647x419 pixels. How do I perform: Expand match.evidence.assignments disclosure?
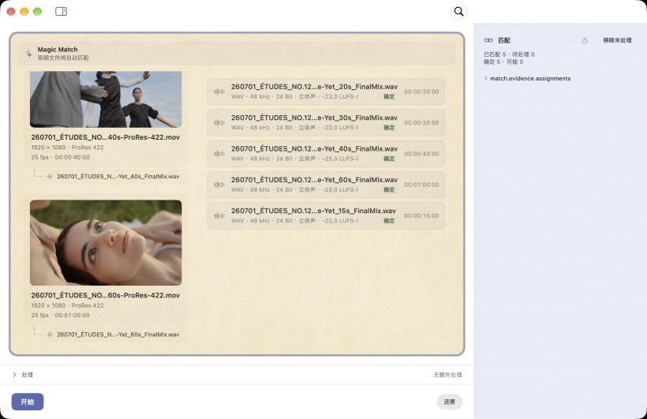486,78
